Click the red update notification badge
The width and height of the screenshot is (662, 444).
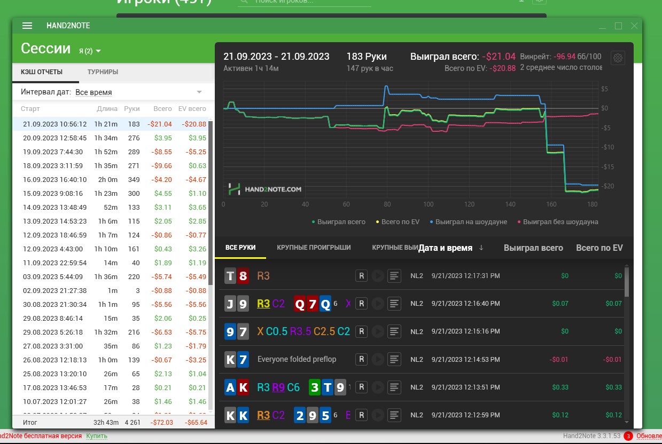coord(628,436)
